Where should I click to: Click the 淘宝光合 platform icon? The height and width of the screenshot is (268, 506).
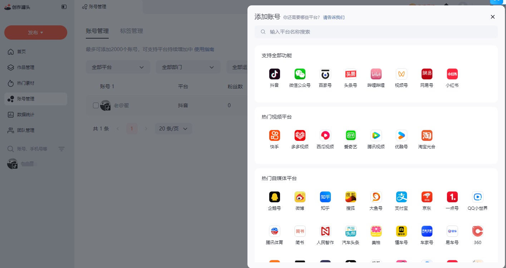[x=427, y=135]
